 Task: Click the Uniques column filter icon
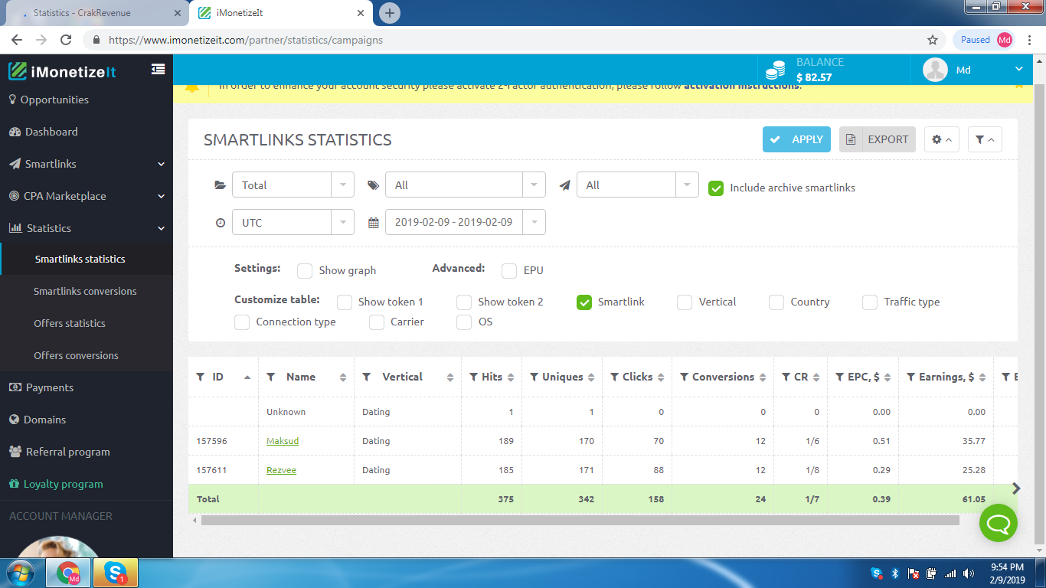534,377
